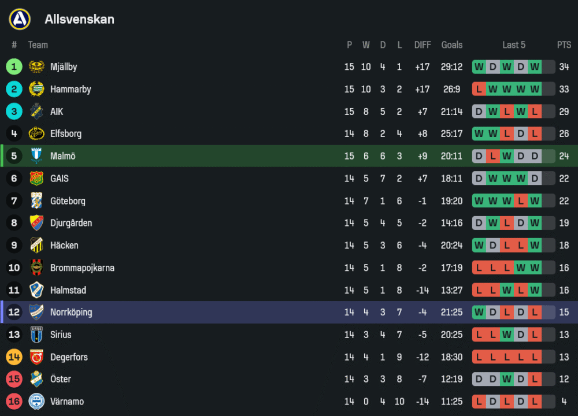This screenshot has height=416, width=578.
Task: Click the GAIS club crest
Action: coord(36,179)
